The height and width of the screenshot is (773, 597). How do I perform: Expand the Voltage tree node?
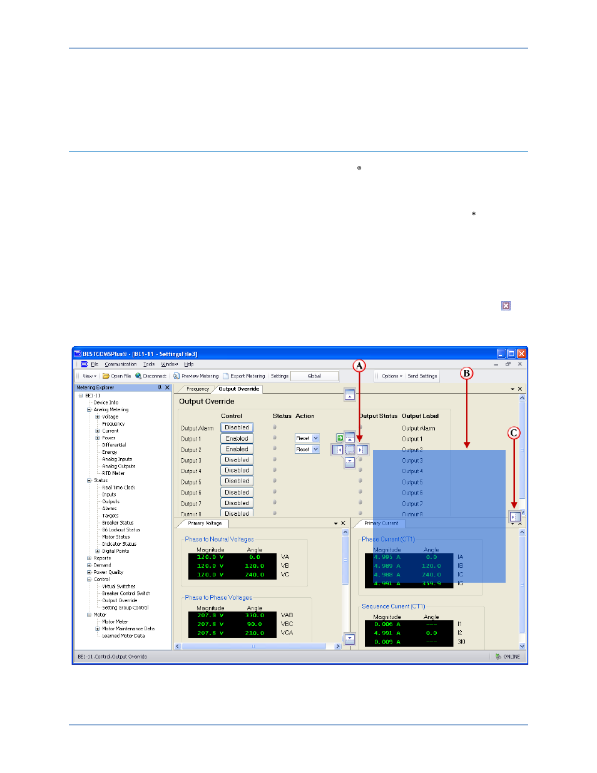[97, 417]
